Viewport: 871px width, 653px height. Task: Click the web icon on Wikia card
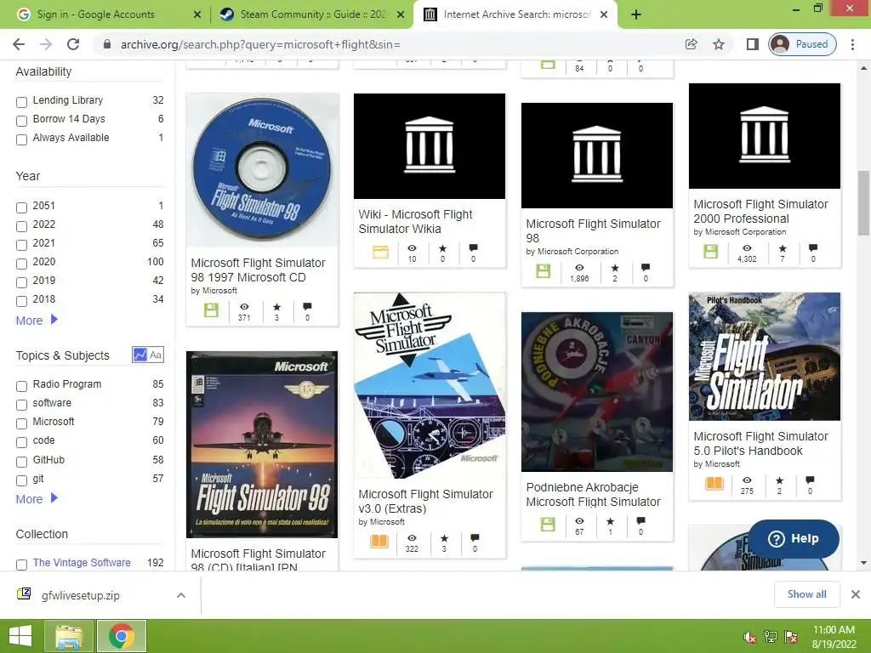pyautogui.click(x=380, y=252)
